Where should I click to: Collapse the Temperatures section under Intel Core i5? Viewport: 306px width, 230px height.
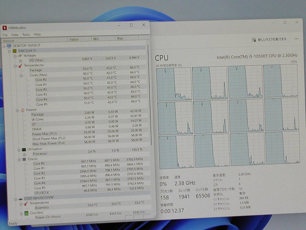(15, 66)
